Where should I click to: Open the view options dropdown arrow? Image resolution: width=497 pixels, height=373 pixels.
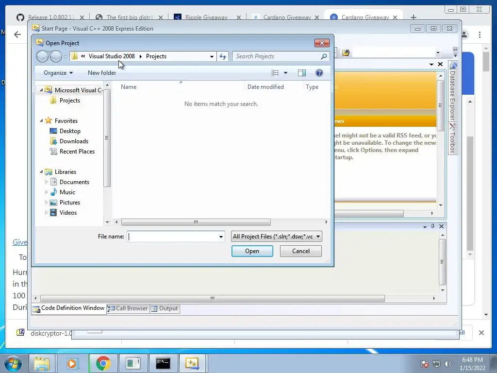(285, 73)
